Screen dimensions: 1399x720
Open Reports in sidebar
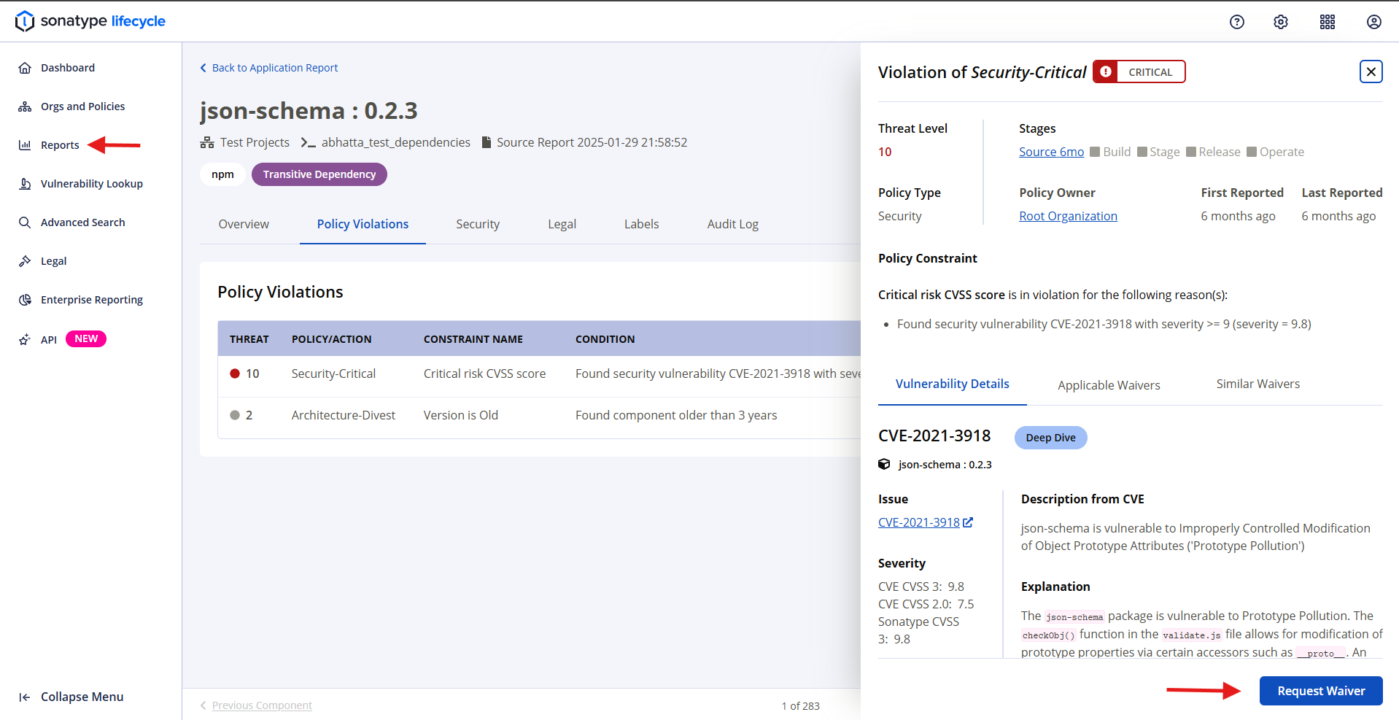pos(60,145)
